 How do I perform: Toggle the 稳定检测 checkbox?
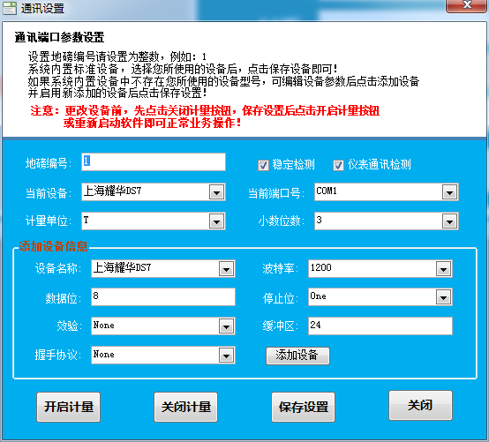click(263, 165)
